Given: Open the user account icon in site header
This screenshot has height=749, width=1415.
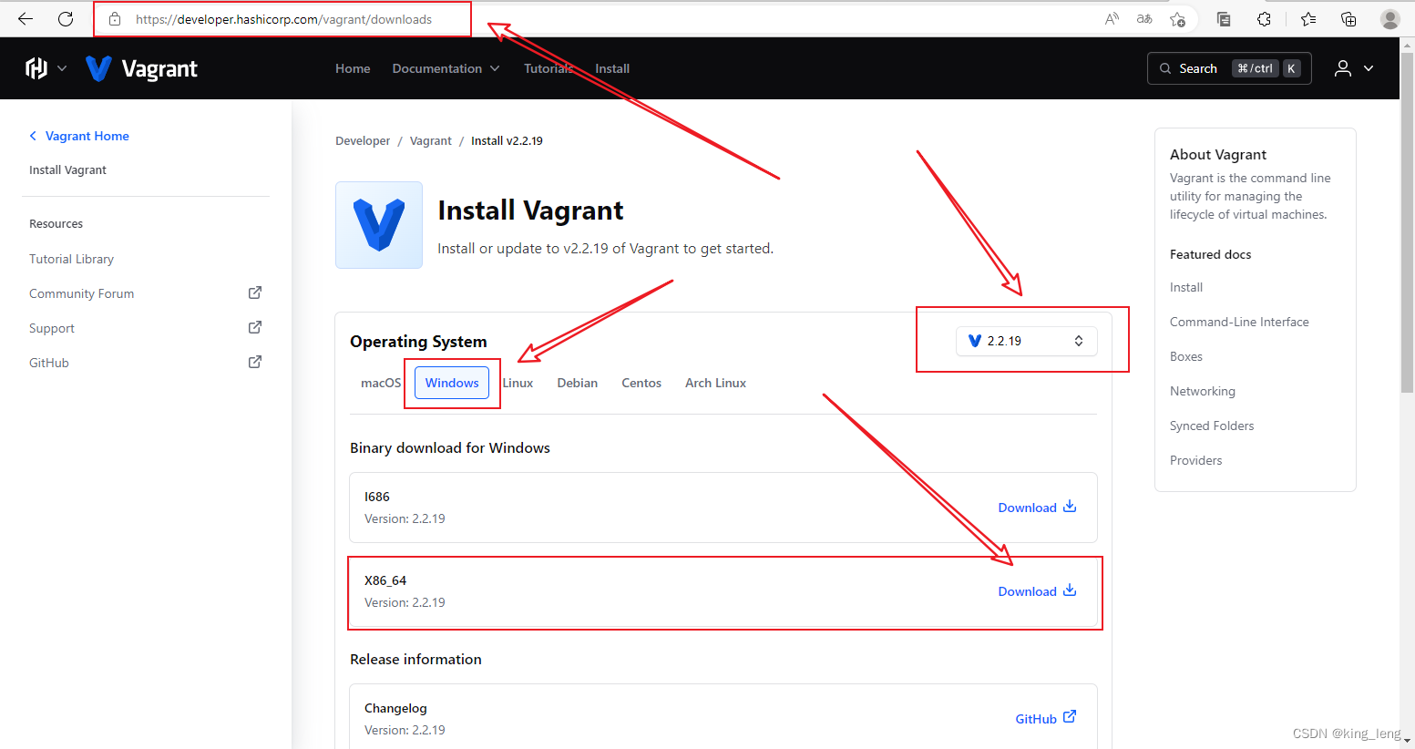Looking at the screenshot, I should click(1343, 68).
